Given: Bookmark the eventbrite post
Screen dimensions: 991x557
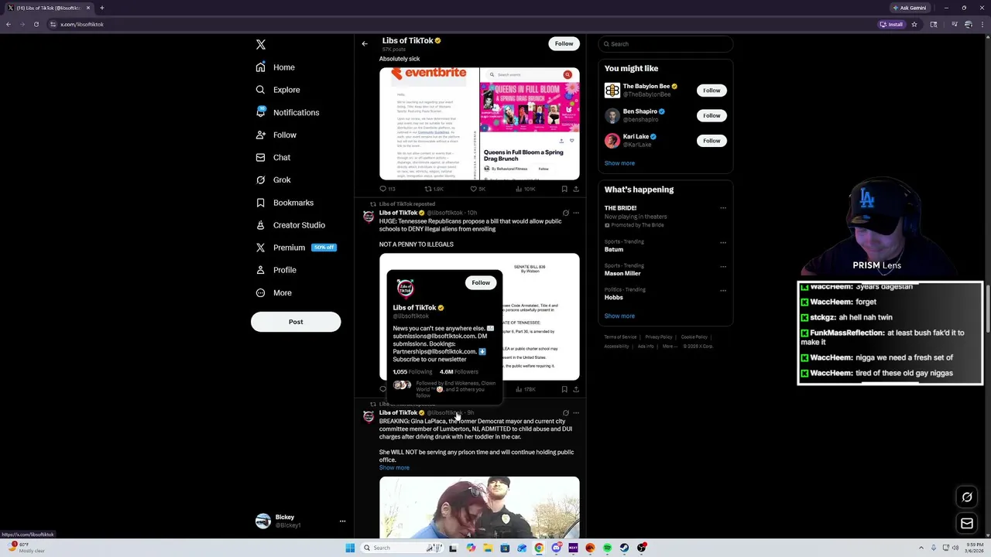Looking at the screenshot, I should click(564, 189).
